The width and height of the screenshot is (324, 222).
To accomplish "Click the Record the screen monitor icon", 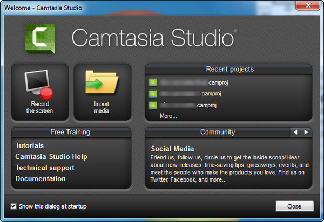I will [39, 85].
